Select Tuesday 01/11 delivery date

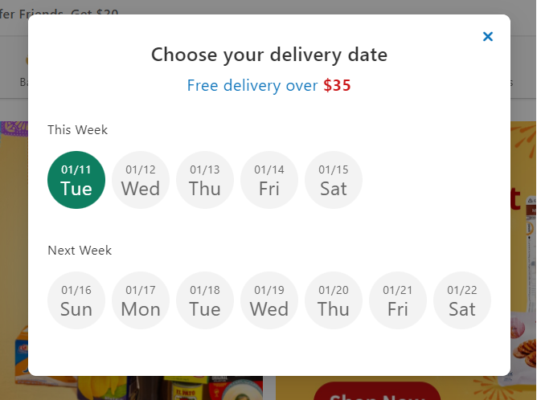[76, 180]
